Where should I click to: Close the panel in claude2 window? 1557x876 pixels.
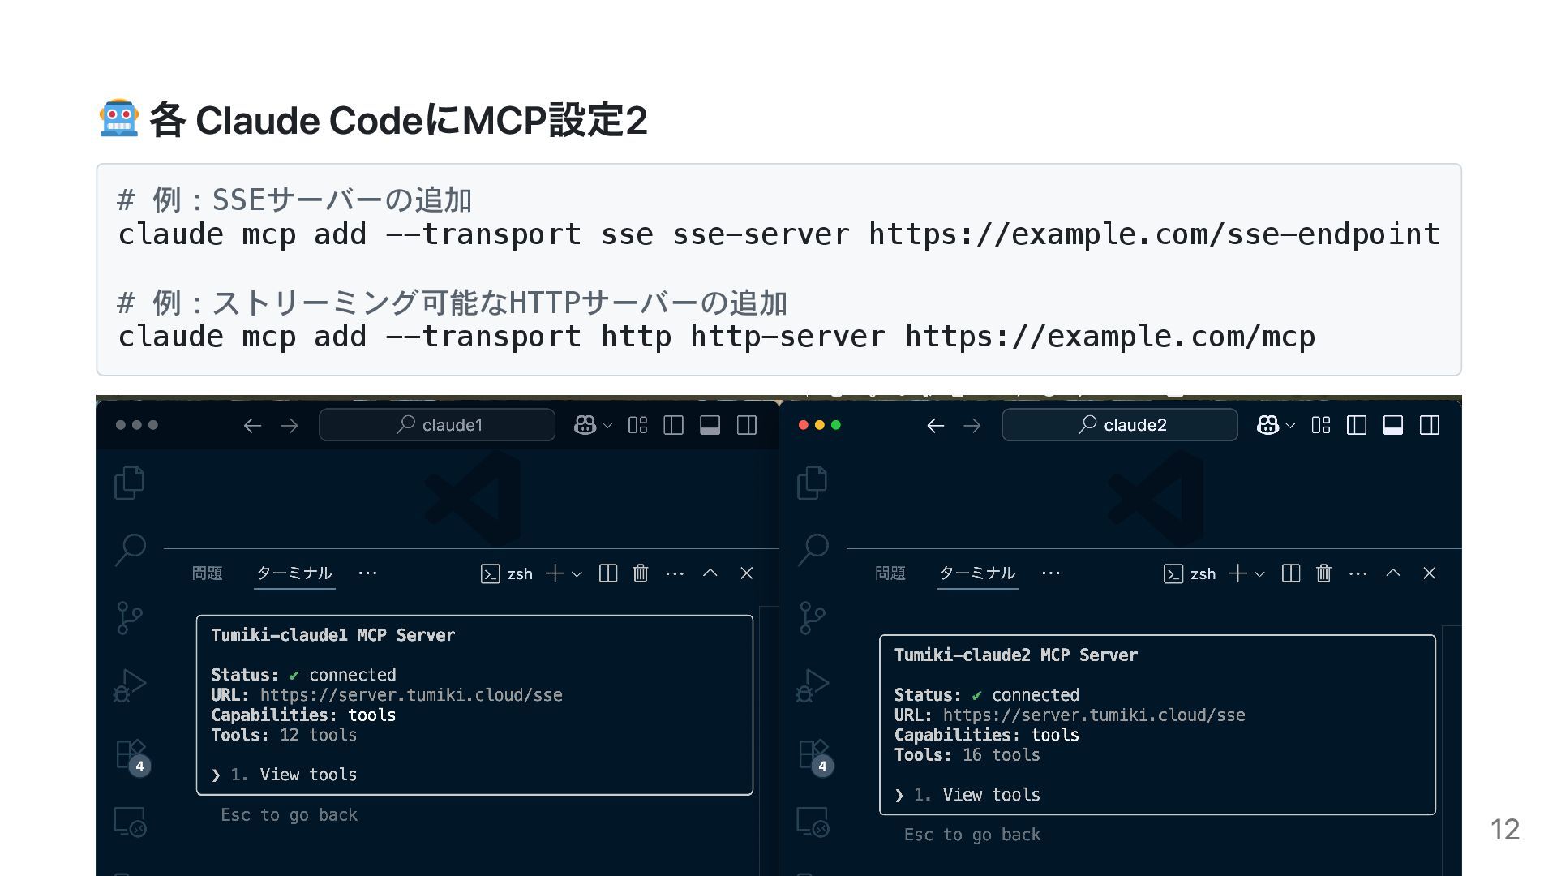click(1430, 573)
